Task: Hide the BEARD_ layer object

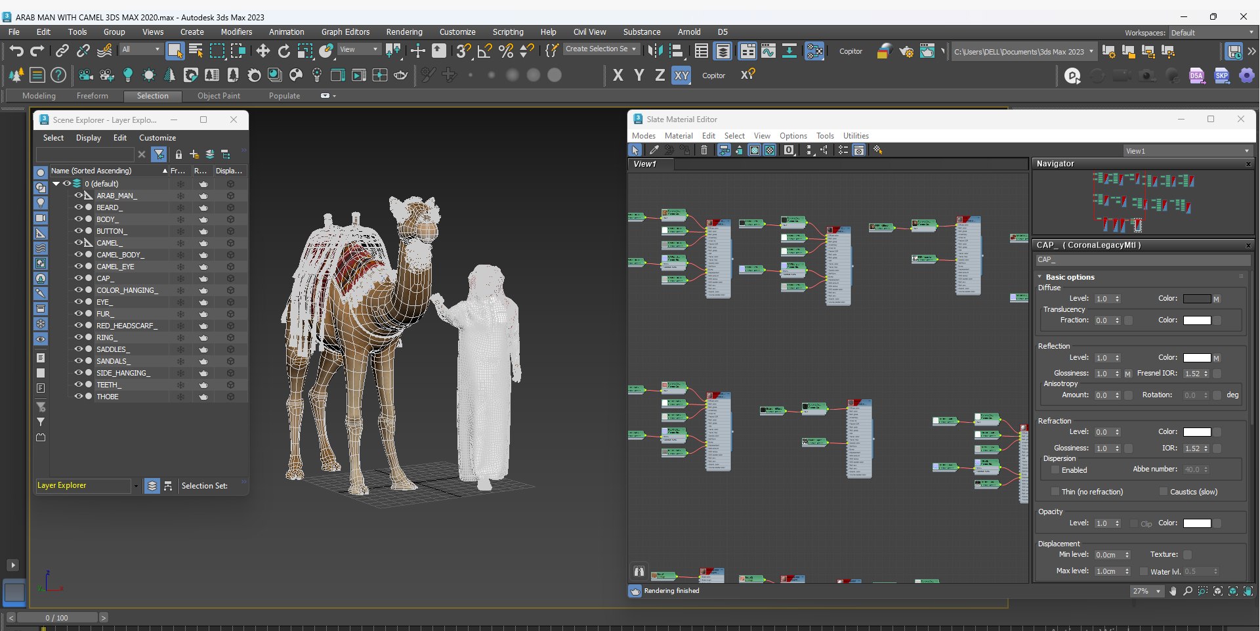Action: tap(78, 207)
